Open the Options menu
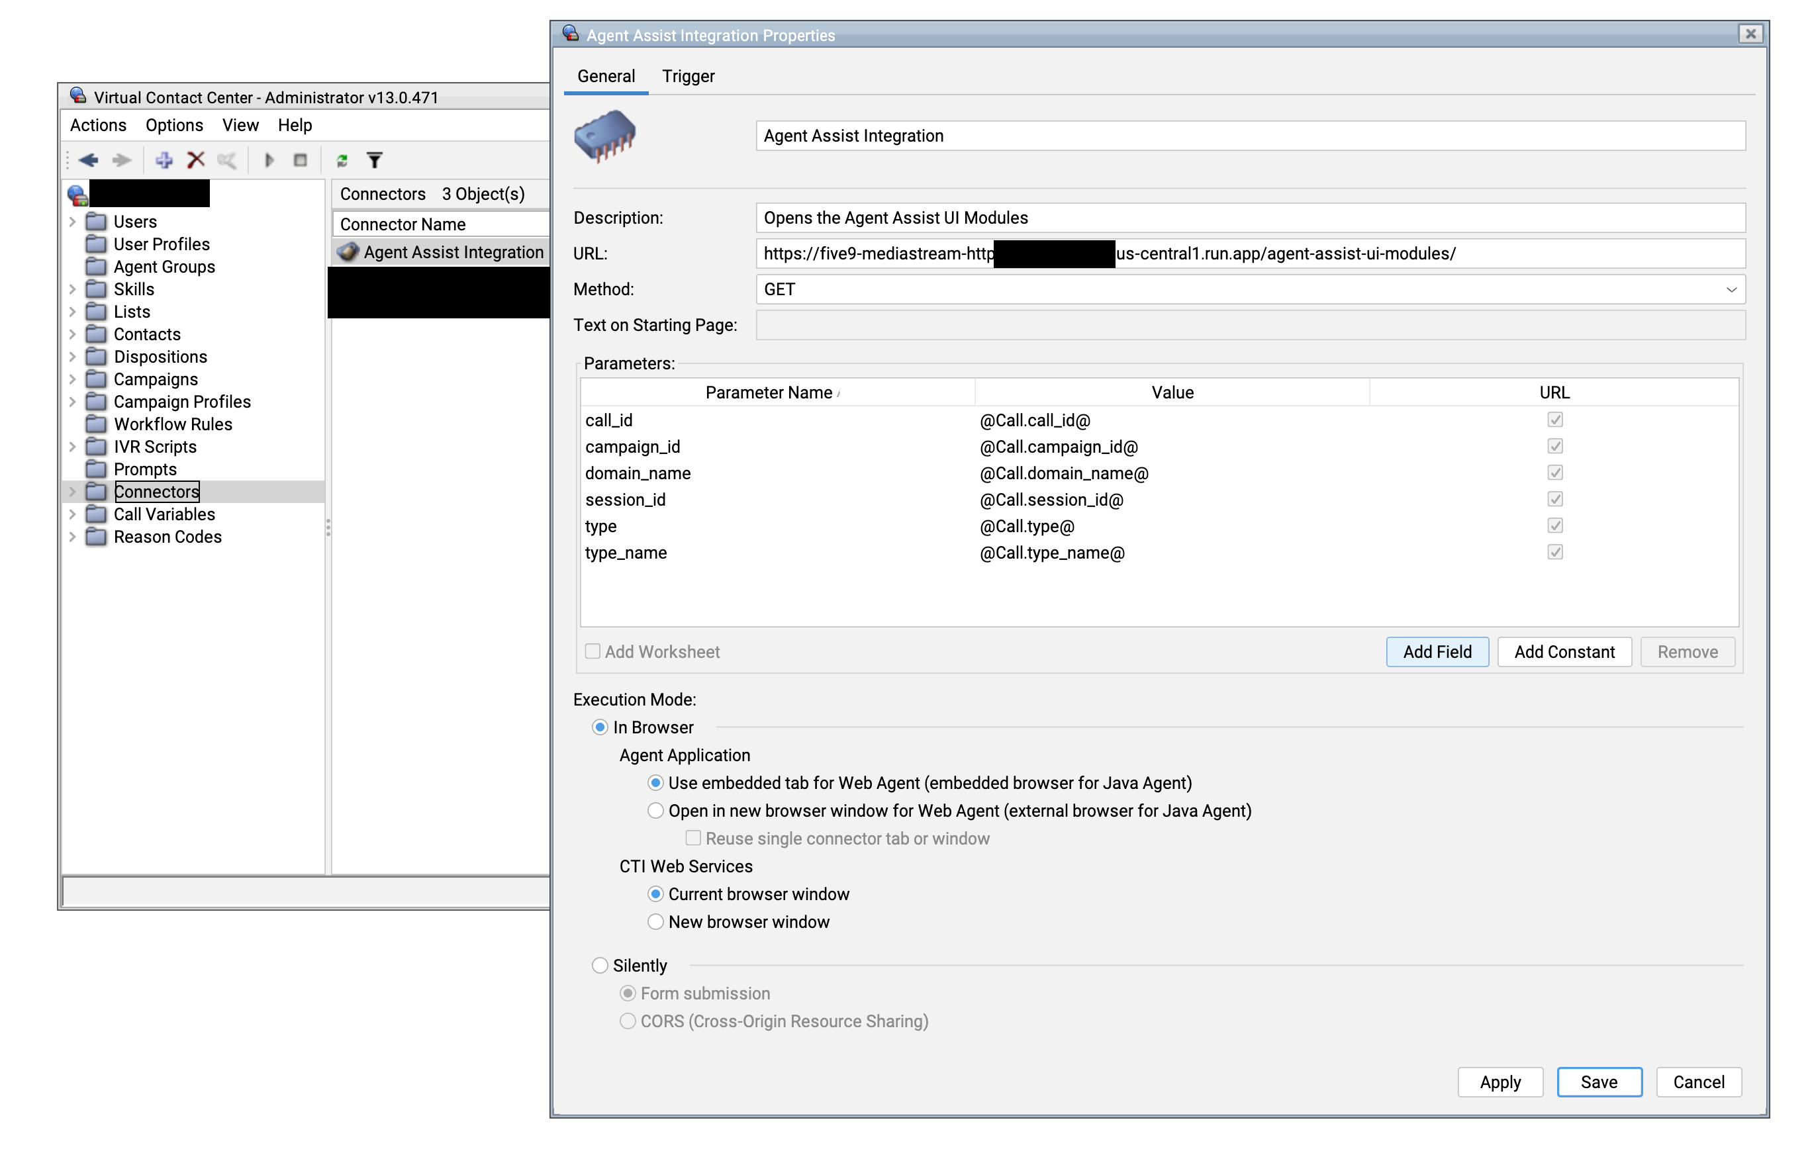Image resolution: width=1810 pixels, height=1149 pixels. point(174,126)
